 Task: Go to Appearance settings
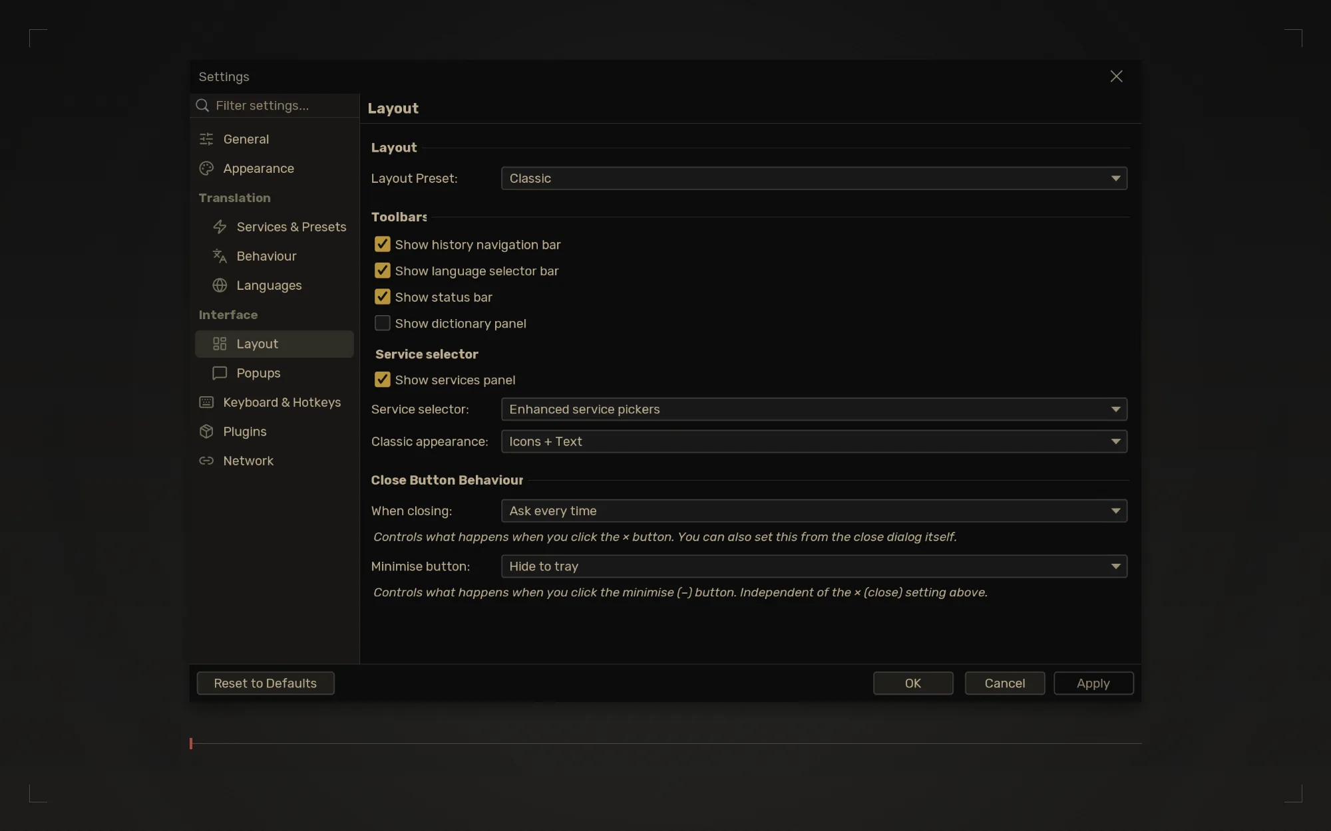pyautogui.click(x=274, y=168)
